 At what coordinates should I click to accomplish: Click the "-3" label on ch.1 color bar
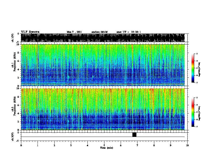click(196, 54)
